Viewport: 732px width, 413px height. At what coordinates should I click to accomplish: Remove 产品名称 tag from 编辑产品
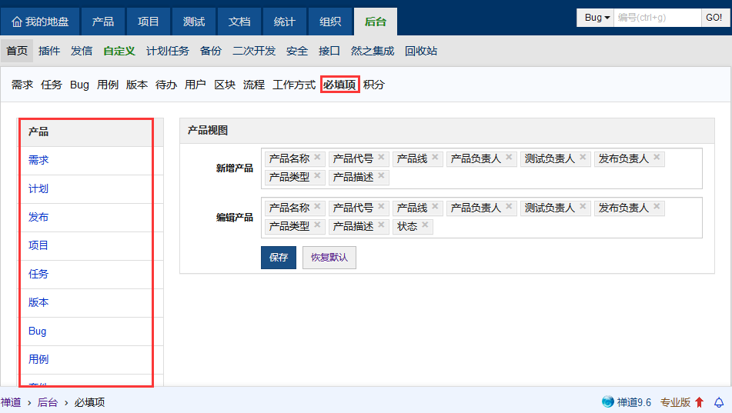pyautogui.click(x=317, y=206)
